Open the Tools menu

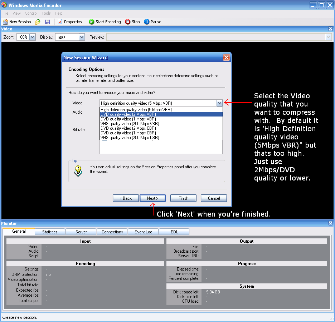pyautogui.click(x=46, y=13)
